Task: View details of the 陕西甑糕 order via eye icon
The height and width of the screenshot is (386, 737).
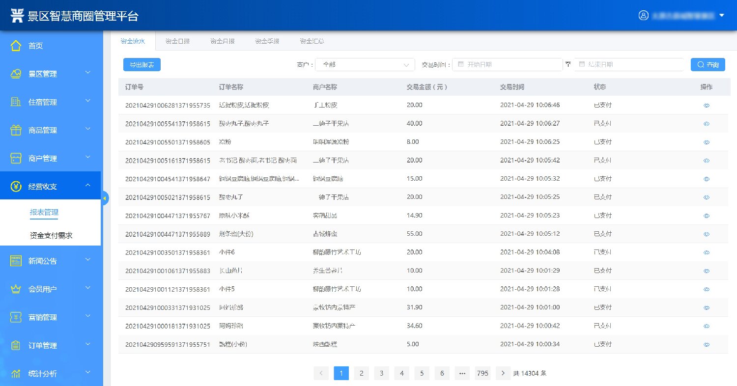Action: (706, 345)
